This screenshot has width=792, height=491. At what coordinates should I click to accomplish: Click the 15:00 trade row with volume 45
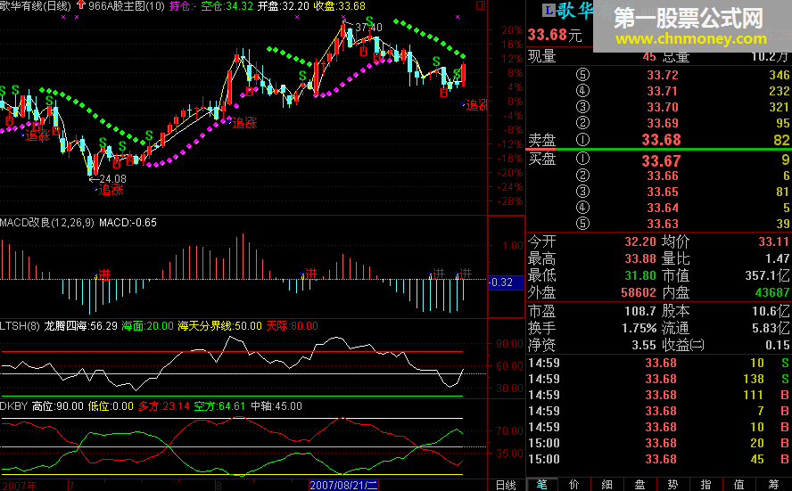click(658, 459)
